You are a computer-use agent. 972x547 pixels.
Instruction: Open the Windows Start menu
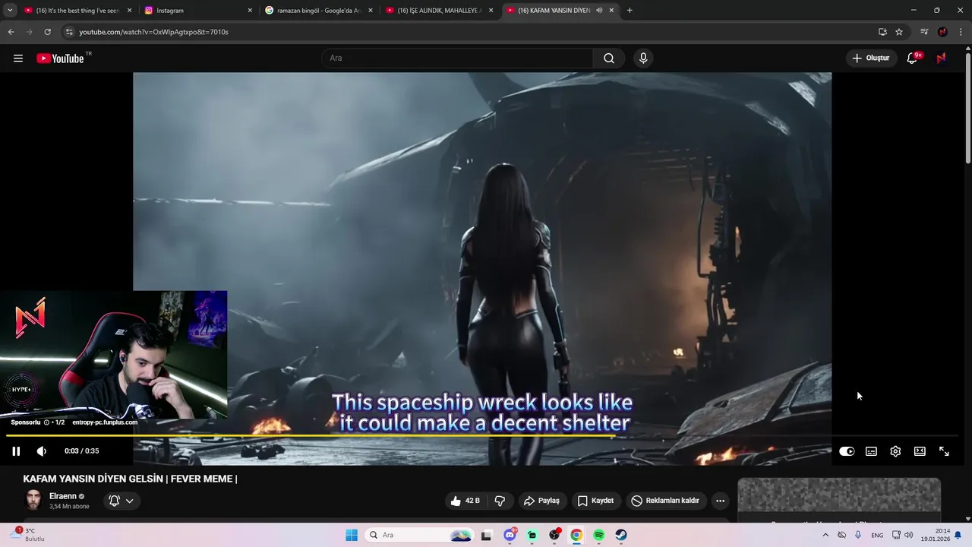[352, 536]
